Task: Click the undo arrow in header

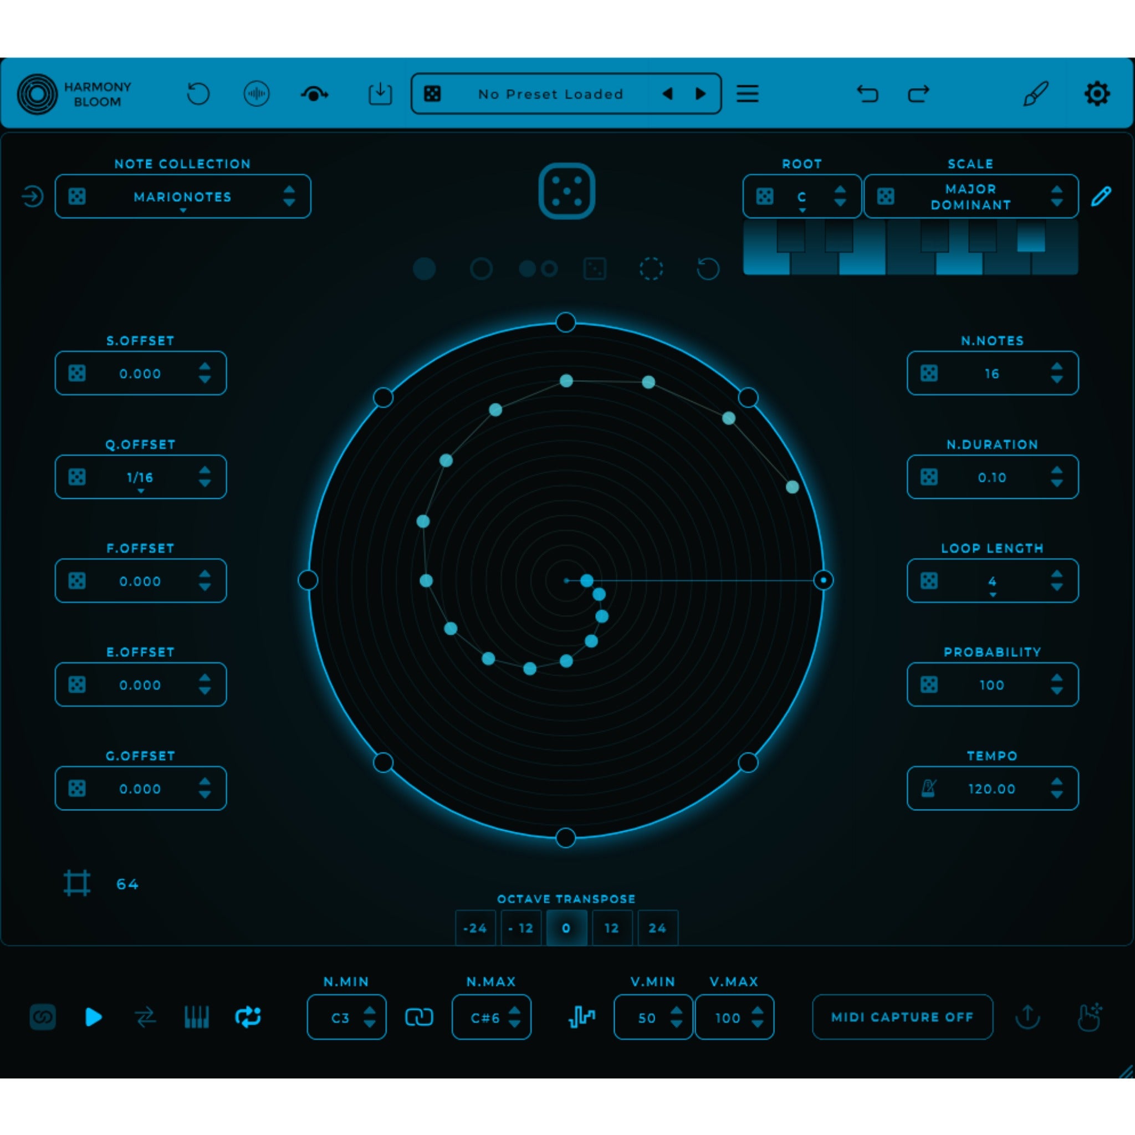Action: (867, 94)
